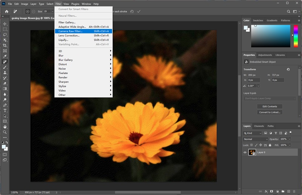This screenshot has height=195, width=302.
Task: Click the Edit Contents button
Action: [x=270, y=107]
